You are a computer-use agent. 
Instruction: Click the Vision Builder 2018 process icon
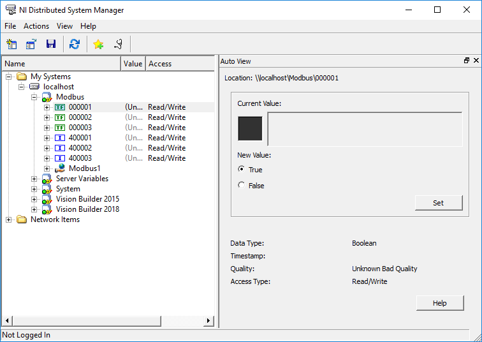[47, 209]
